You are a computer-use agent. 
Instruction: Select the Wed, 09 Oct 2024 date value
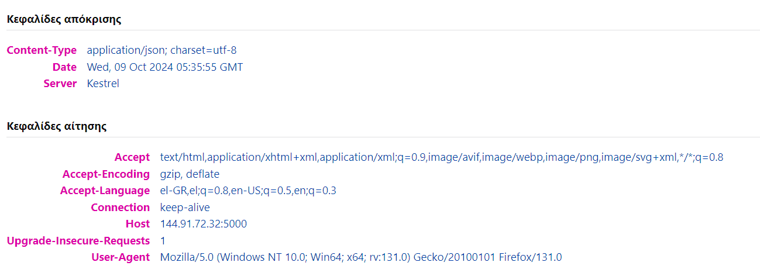164,67
